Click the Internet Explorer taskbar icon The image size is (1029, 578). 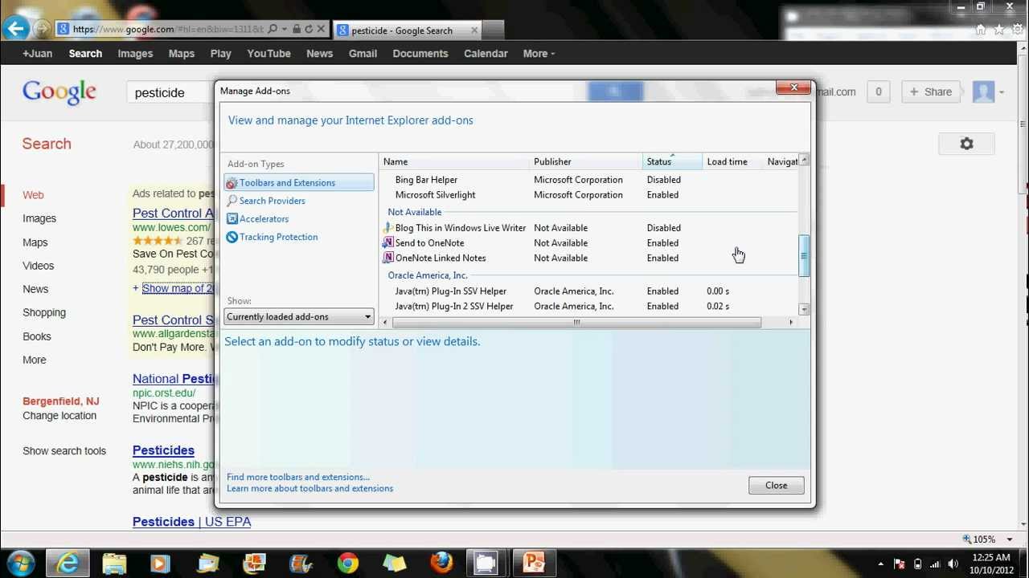click(x=68, y=563)
